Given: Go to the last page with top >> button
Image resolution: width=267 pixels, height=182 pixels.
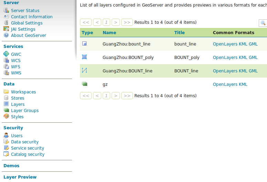Looking at the screenshot, I should coord(127,22).
